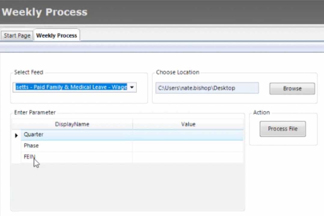Viewport: 324px width, 216px height.
Task: Click the Process File button
Action: [x=283, y=129]
